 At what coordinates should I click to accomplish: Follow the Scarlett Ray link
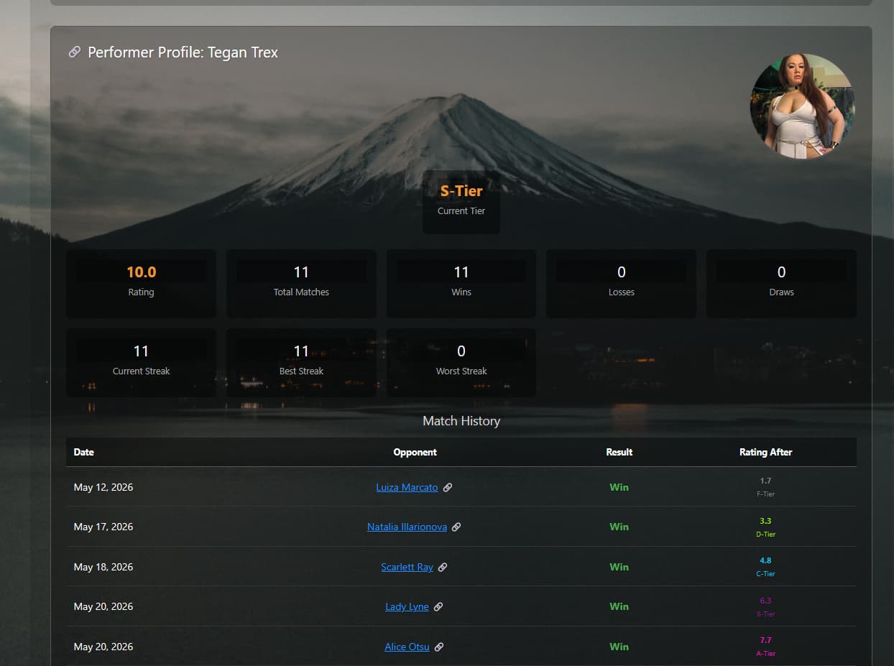tap(407, 567)
